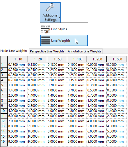The width and height of the screenshot is (128, 147).
Task: Click row 5 cell 1.0000 mm under 1 : 10
Action: pyautogui.click(x=17, y=85)
